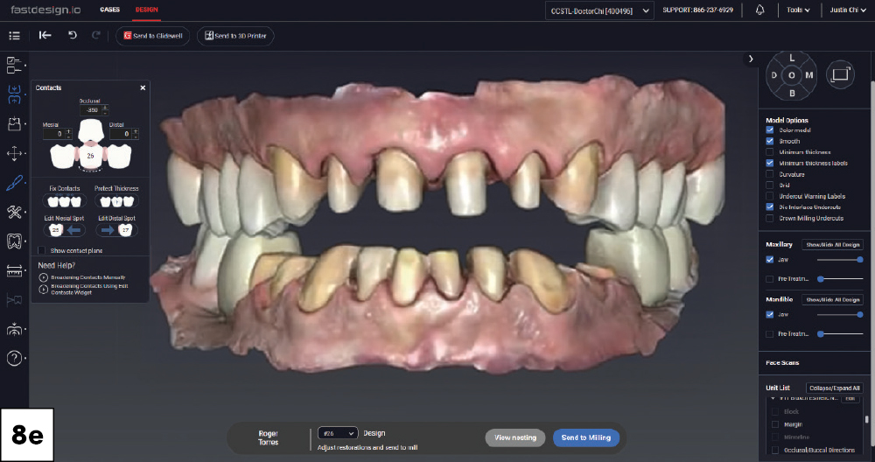Viewport: 875px width, 462px height.
Task: Select the insertion/seating tool icon in sidebar
Action: [14, 124]
